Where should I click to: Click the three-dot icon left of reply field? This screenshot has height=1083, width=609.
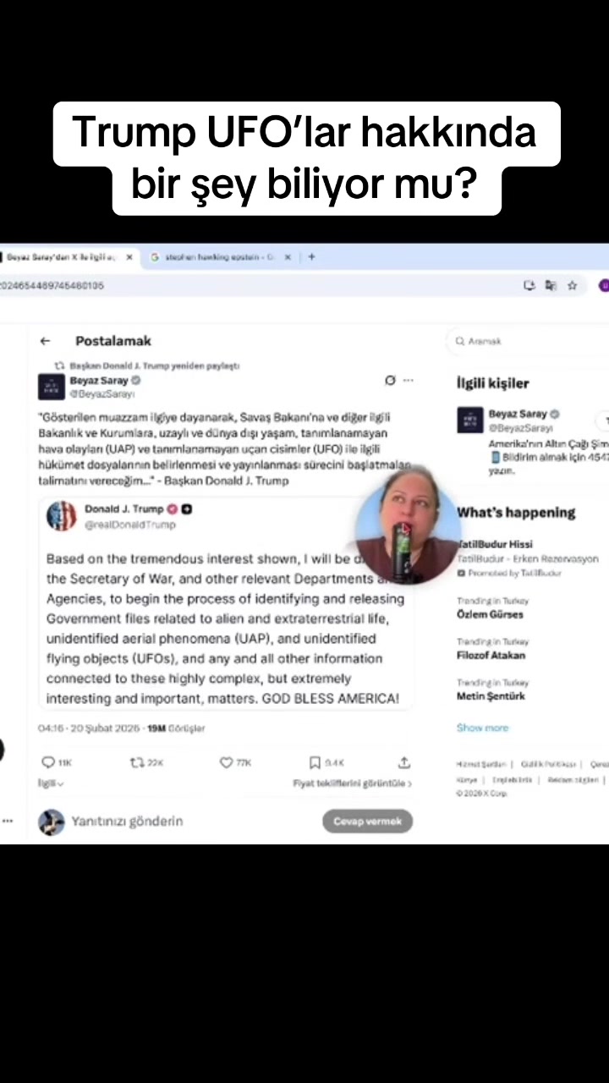(7, 821)
